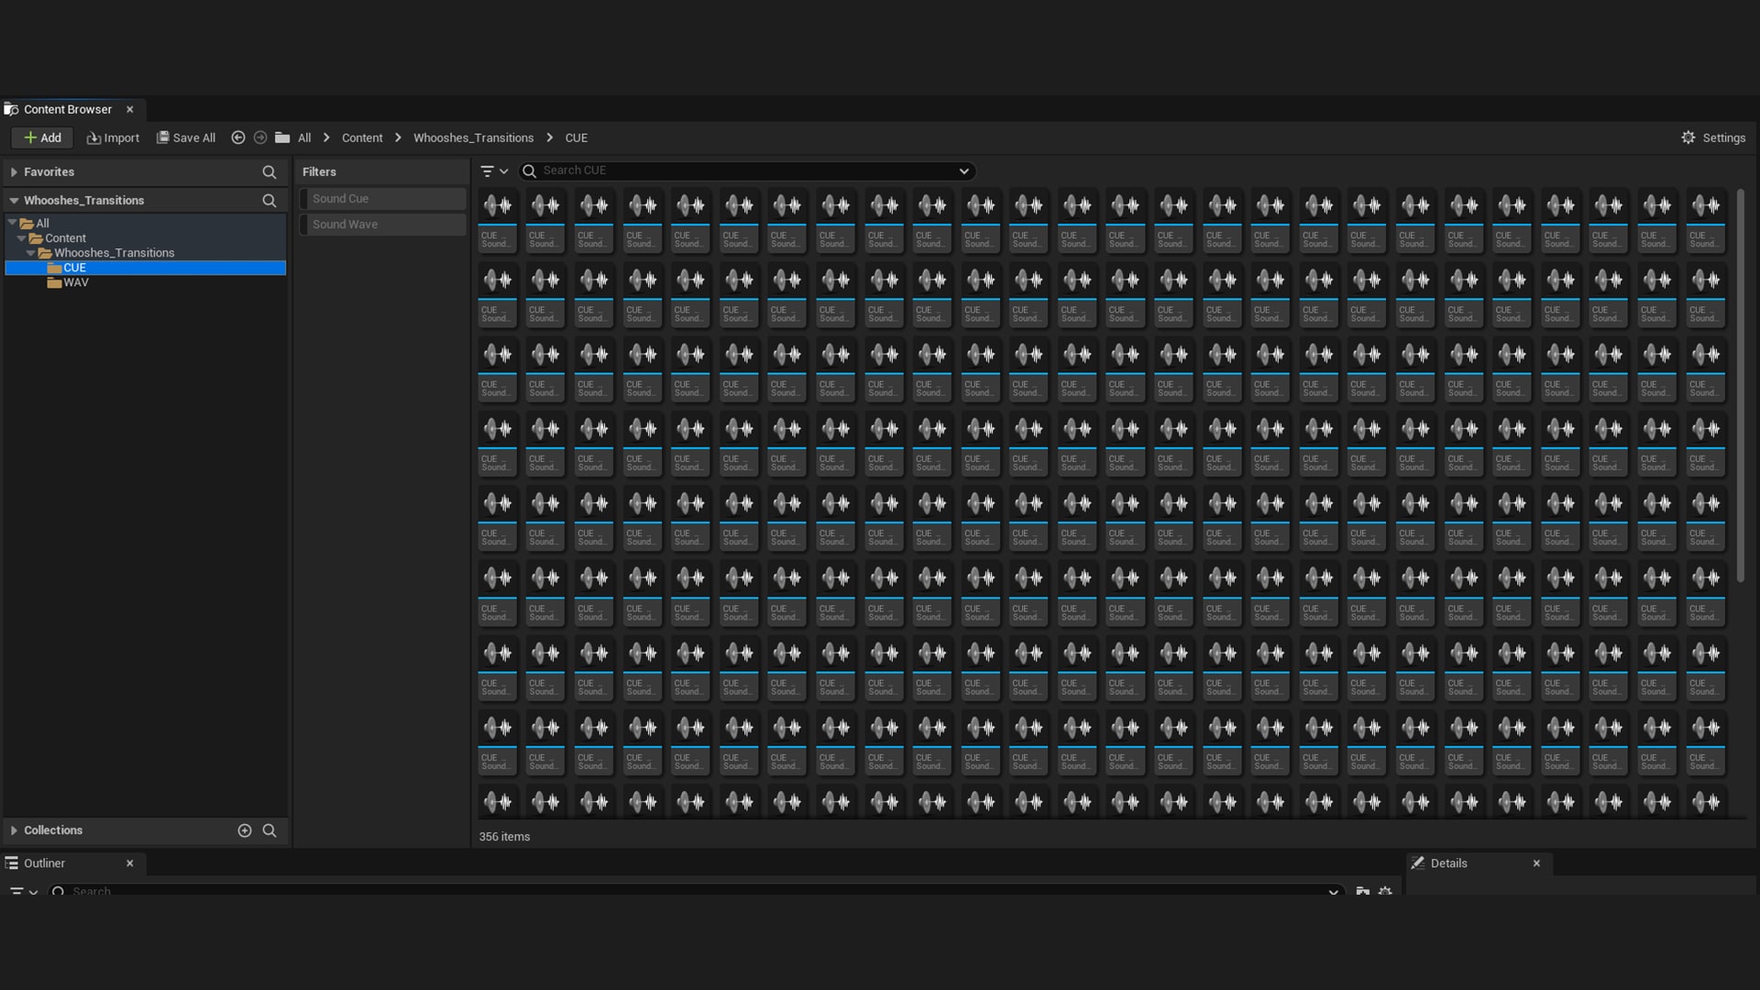Click the add collection plus icon
The image size is (1760, 990).
(x=245, y=830)
